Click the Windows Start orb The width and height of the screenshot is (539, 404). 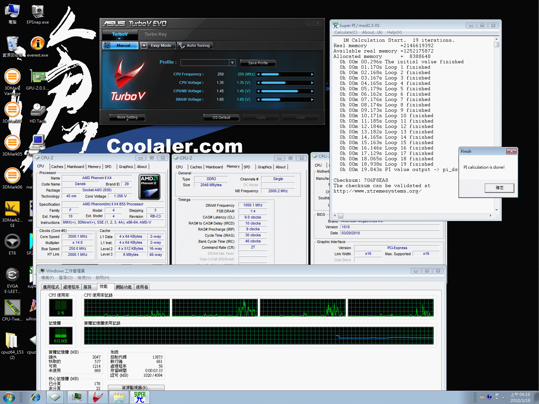(x=9, y=397)
